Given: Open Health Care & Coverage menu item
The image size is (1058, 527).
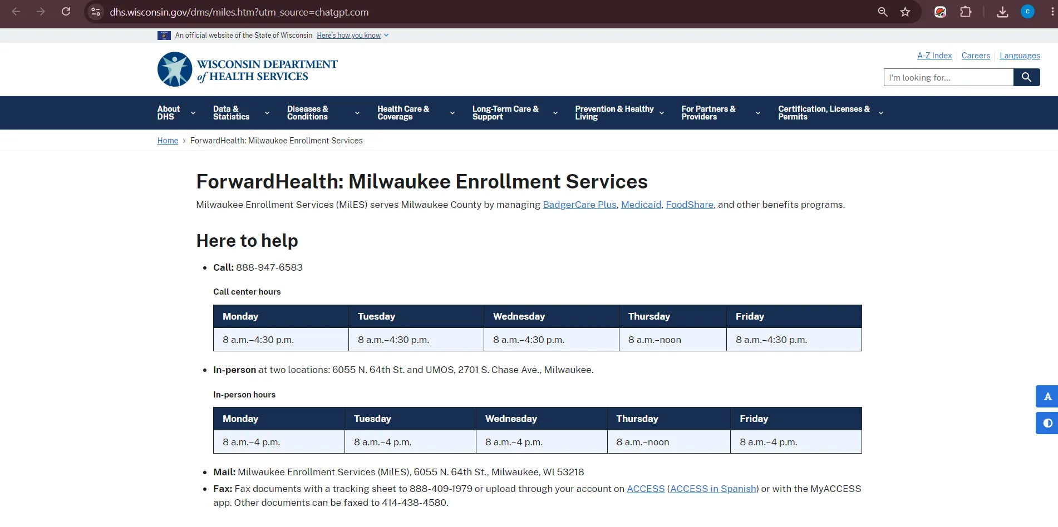Looking at the screenshot, I should click(403, 113).
